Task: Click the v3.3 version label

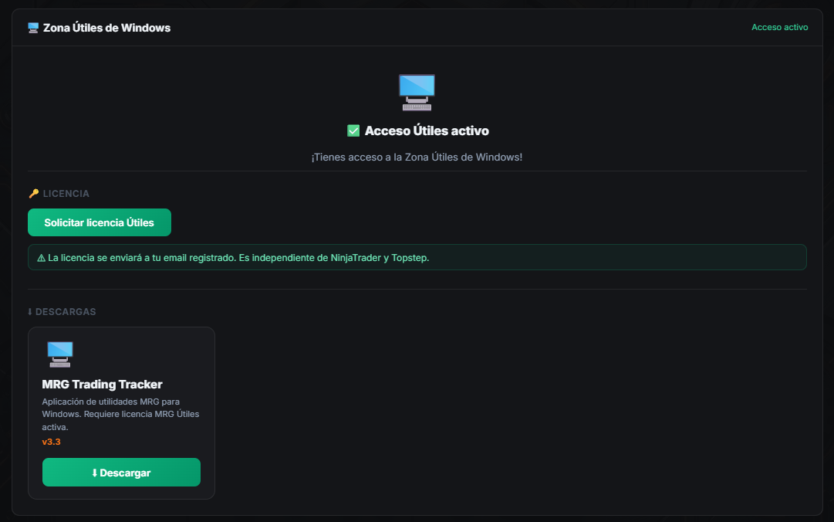Action: pos(51,442)
